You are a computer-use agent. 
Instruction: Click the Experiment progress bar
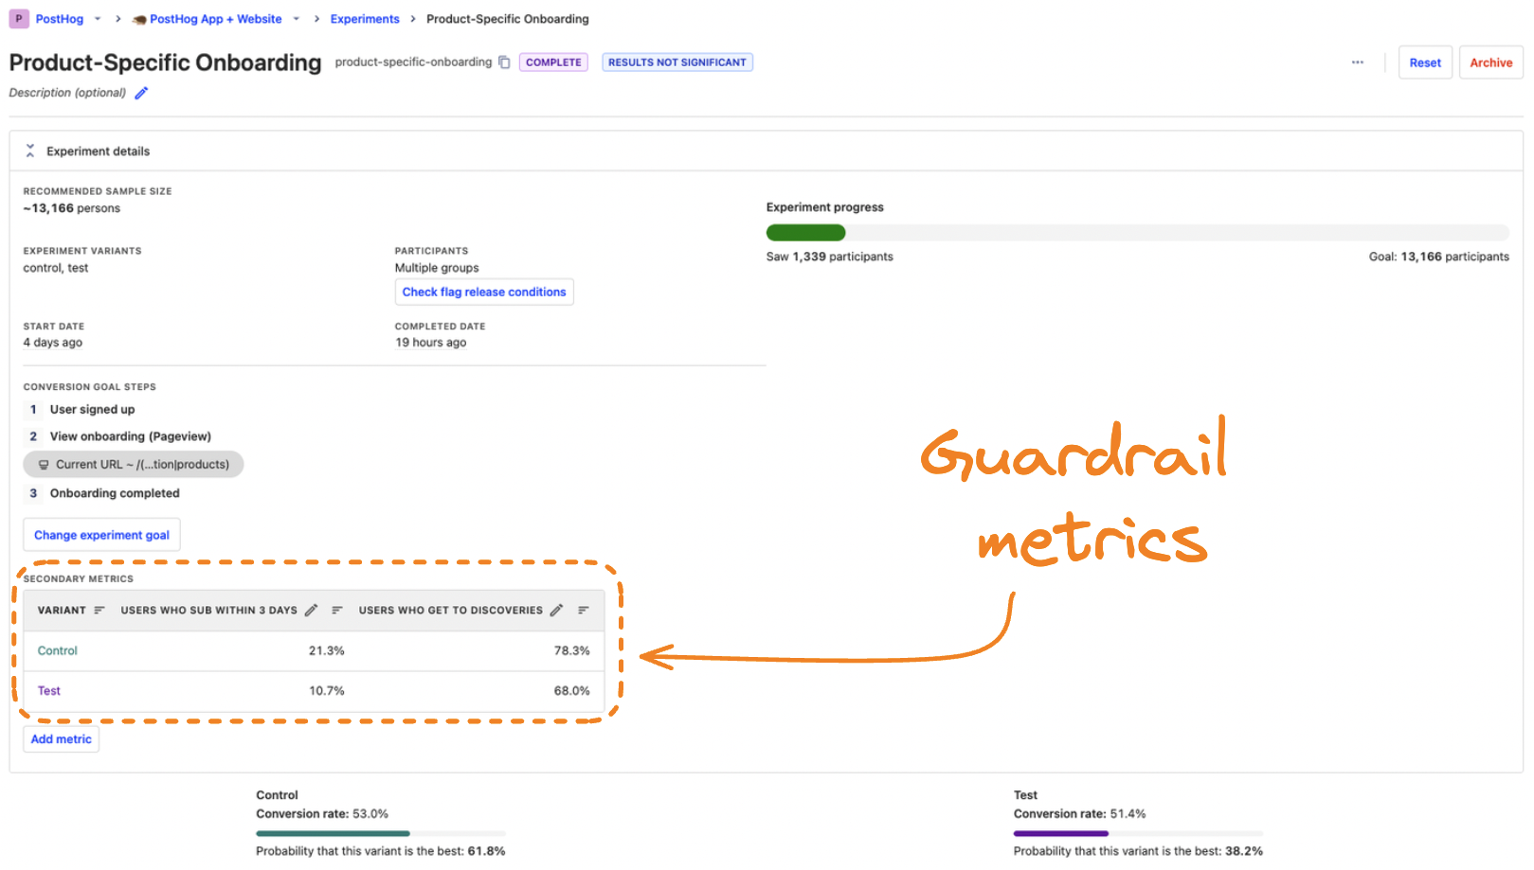point(1137,232)
